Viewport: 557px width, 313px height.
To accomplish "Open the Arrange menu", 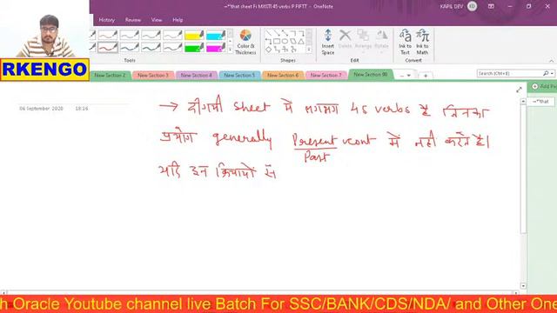I will click(363, 40).
